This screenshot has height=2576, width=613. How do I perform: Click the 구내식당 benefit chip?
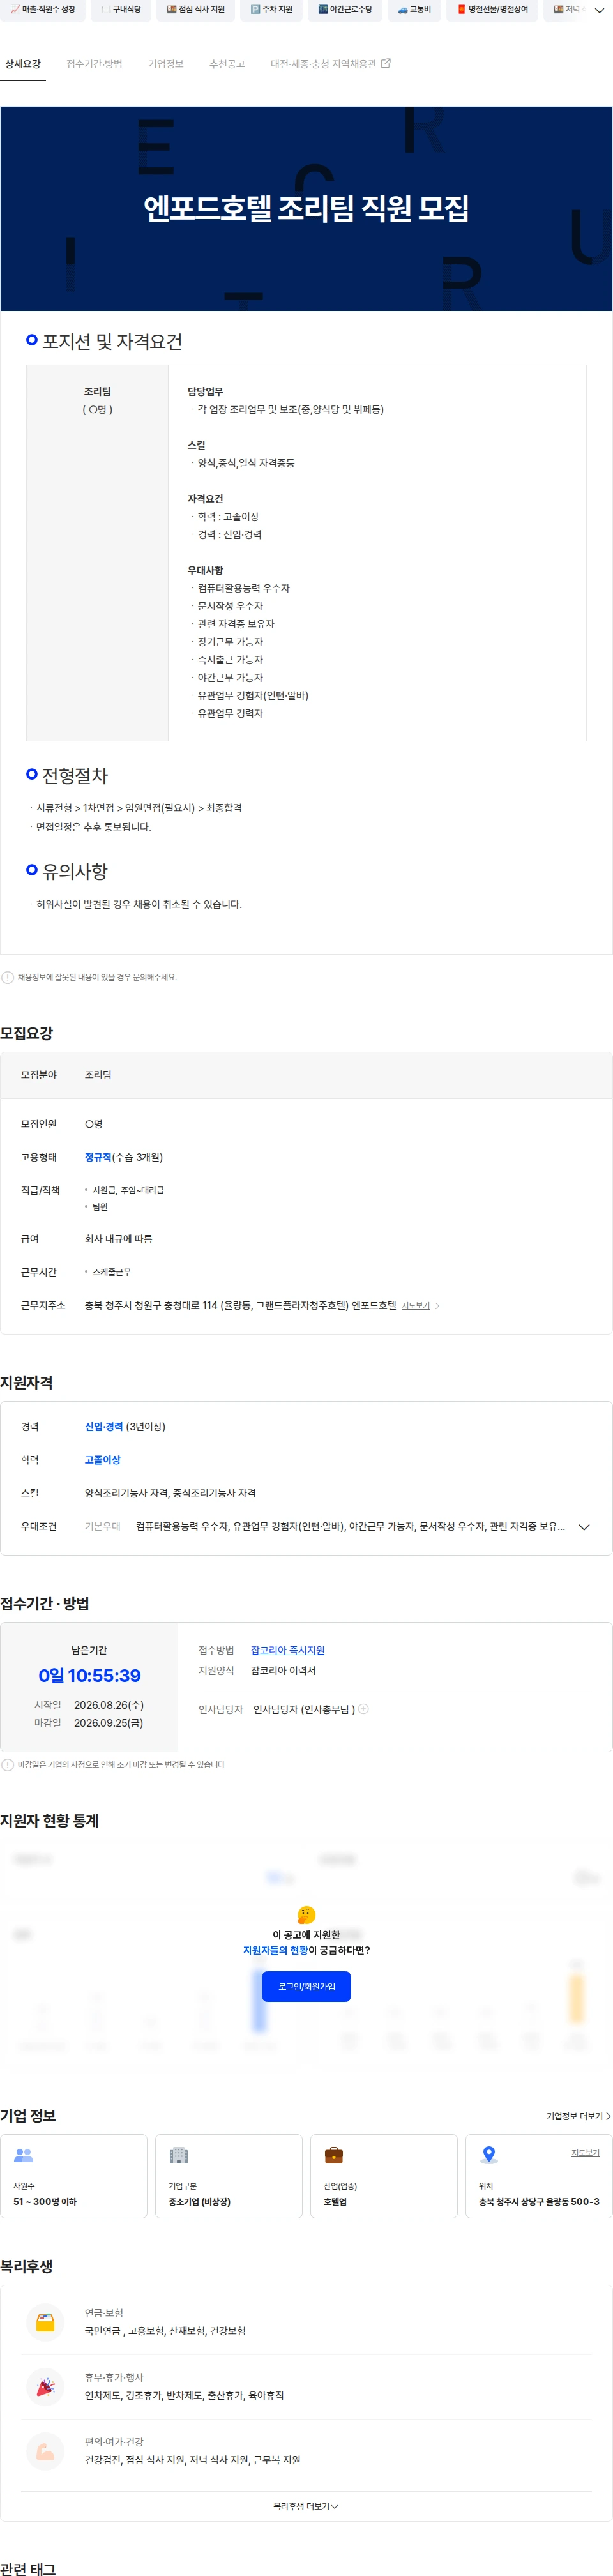[120, 10]
